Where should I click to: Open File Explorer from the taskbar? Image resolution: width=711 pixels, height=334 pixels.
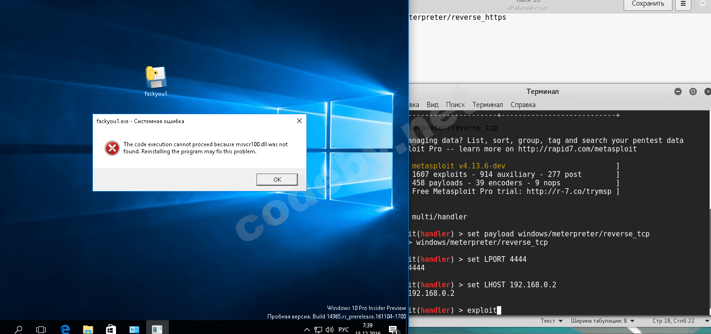tap(88, 329)
